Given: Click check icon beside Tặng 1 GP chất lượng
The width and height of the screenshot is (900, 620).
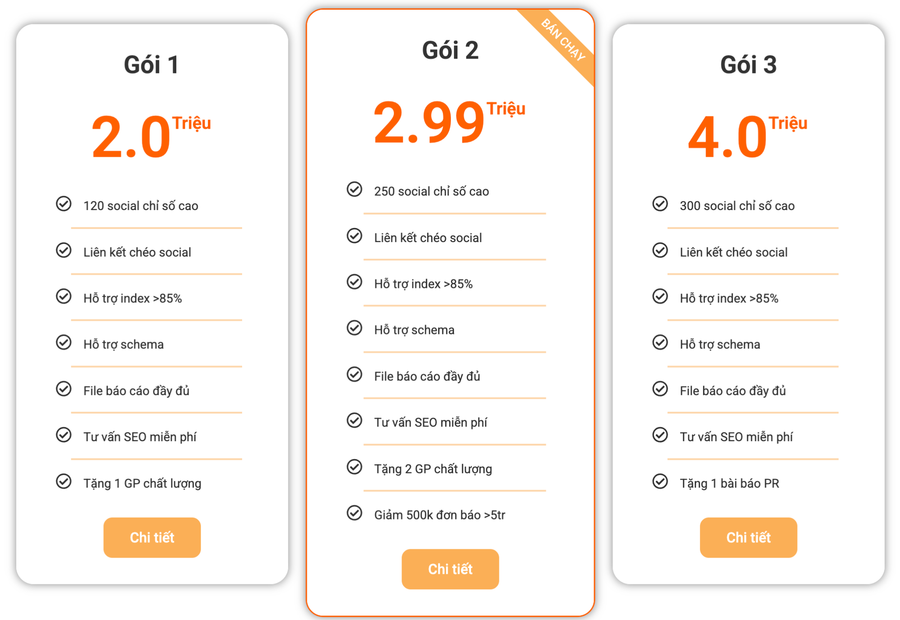Looking at the screenshot, I should (x=64, y=481).
